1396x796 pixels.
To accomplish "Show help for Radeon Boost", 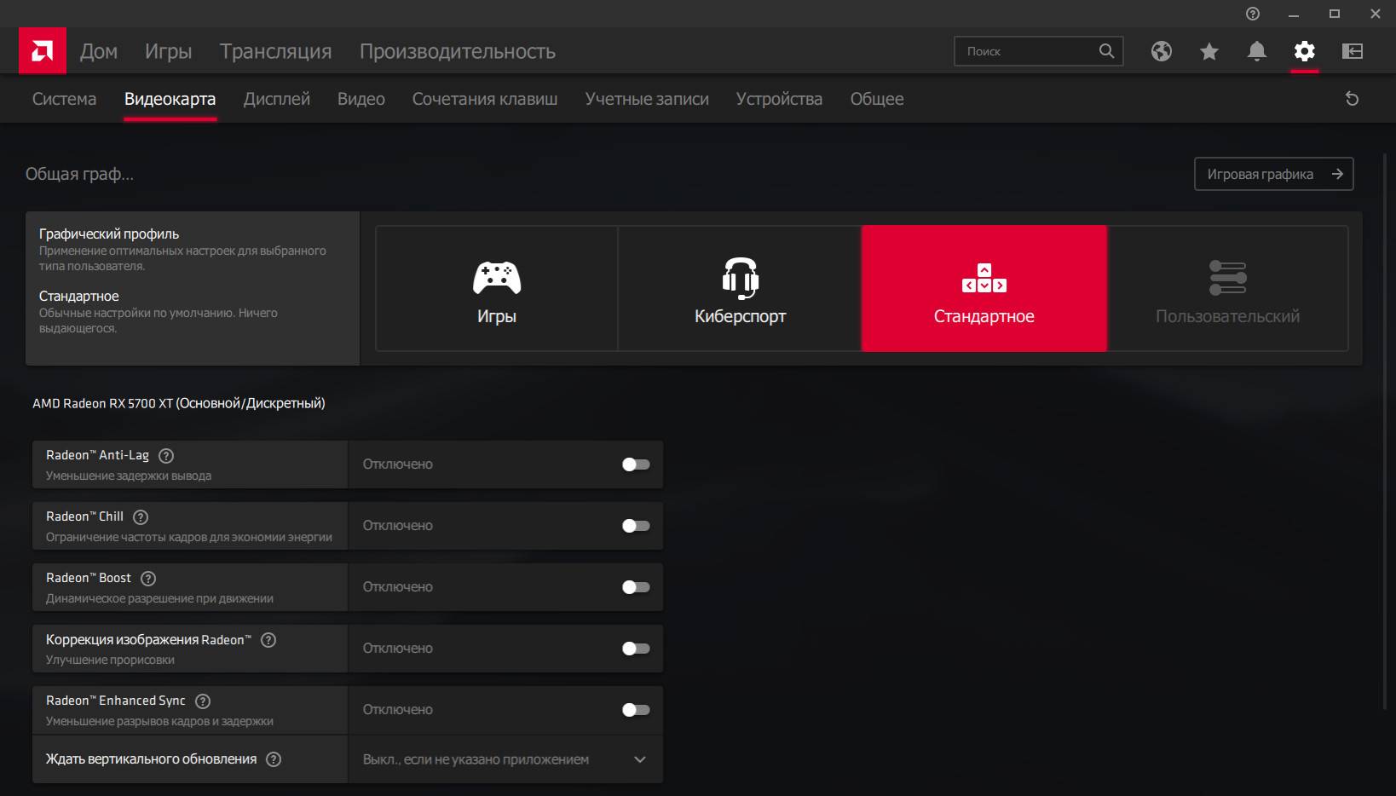I will [x=148, y=579].
